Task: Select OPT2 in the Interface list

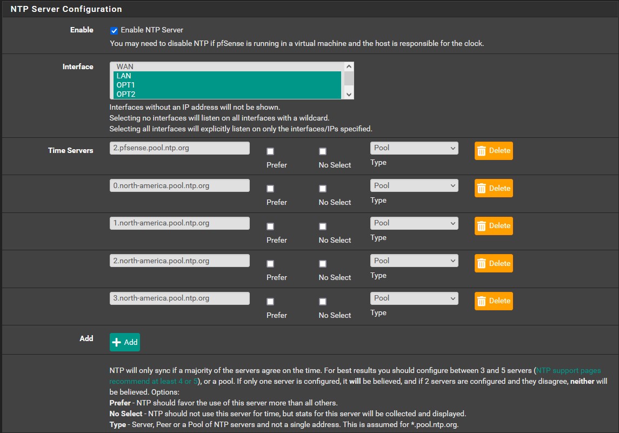Action: click(x=162, y=94)
